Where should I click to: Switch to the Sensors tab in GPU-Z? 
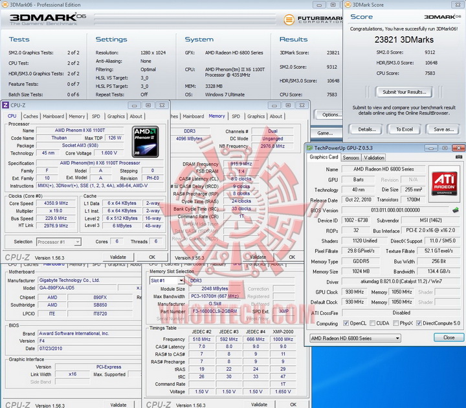coord(351,158)
